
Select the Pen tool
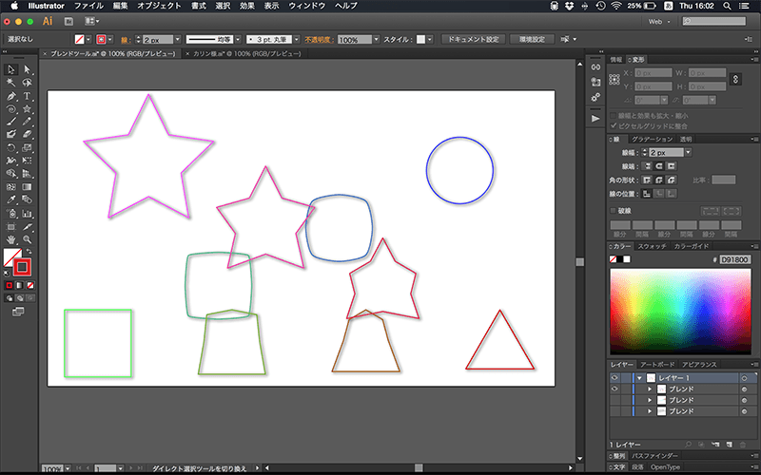(x=10, y=96)
